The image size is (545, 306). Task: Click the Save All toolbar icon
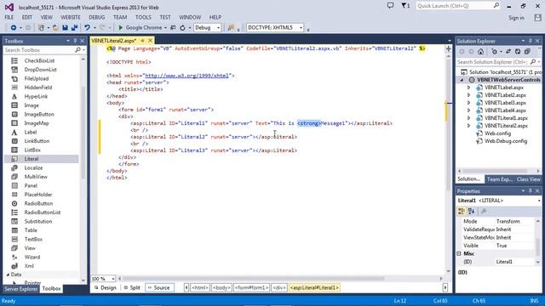pos(74,27)
